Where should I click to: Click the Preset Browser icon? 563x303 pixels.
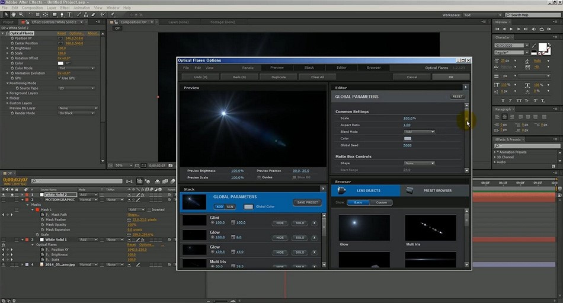click(410, 190)
